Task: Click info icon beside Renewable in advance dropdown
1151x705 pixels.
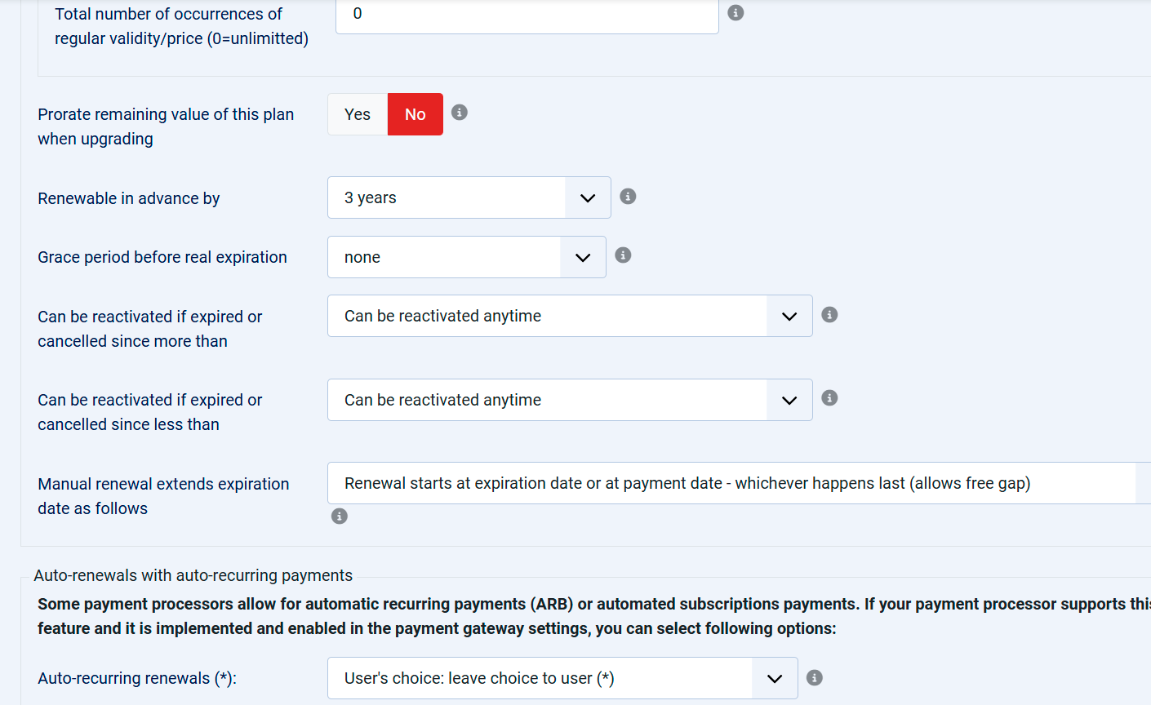Action: 628,197
